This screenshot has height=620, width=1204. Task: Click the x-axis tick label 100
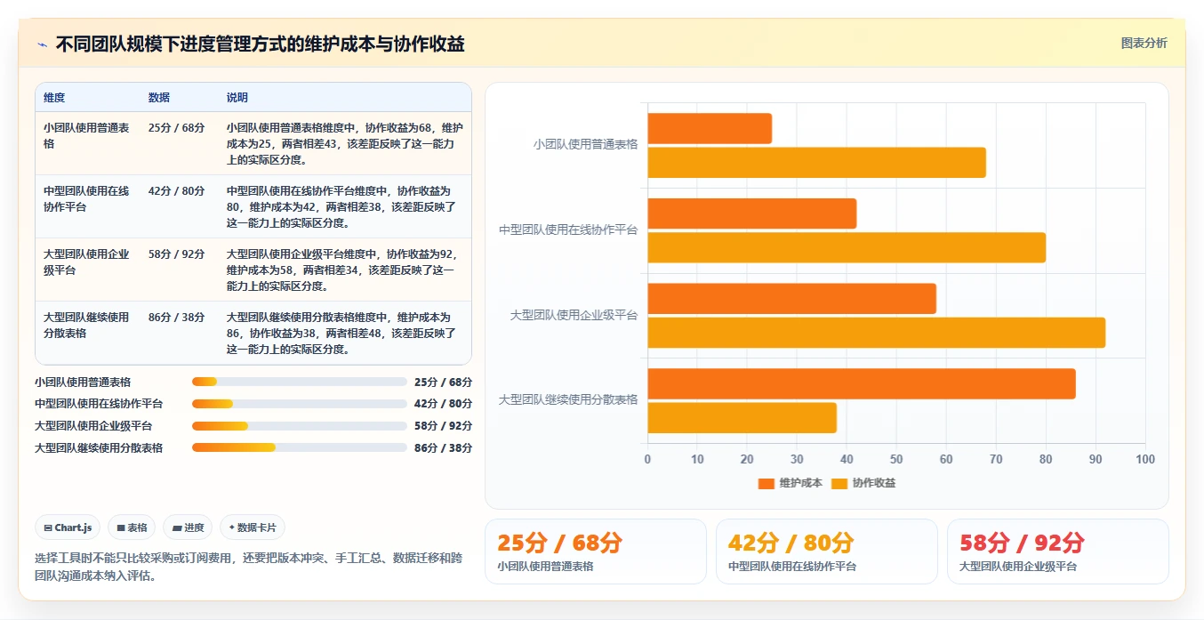tap(1145, 460)
